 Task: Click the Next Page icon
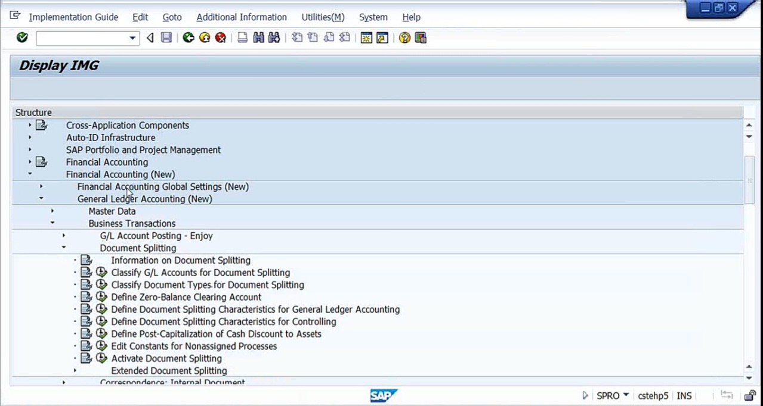329,38
